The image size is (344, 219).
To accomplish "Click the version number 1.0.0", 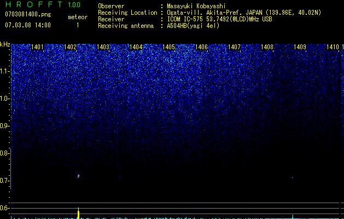I will (x=74, y=4).
